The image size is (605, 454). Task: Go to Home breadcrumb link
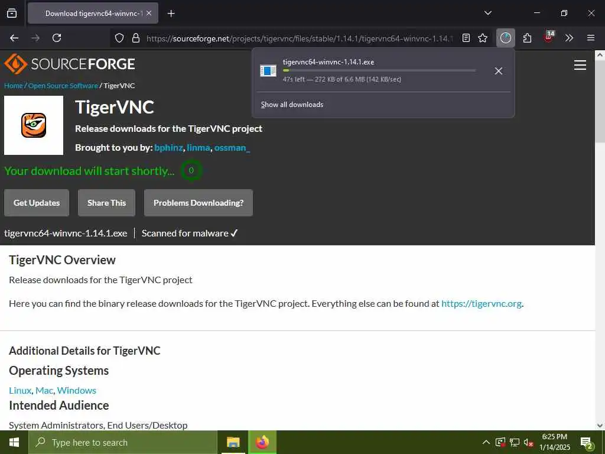coord(14,86)
